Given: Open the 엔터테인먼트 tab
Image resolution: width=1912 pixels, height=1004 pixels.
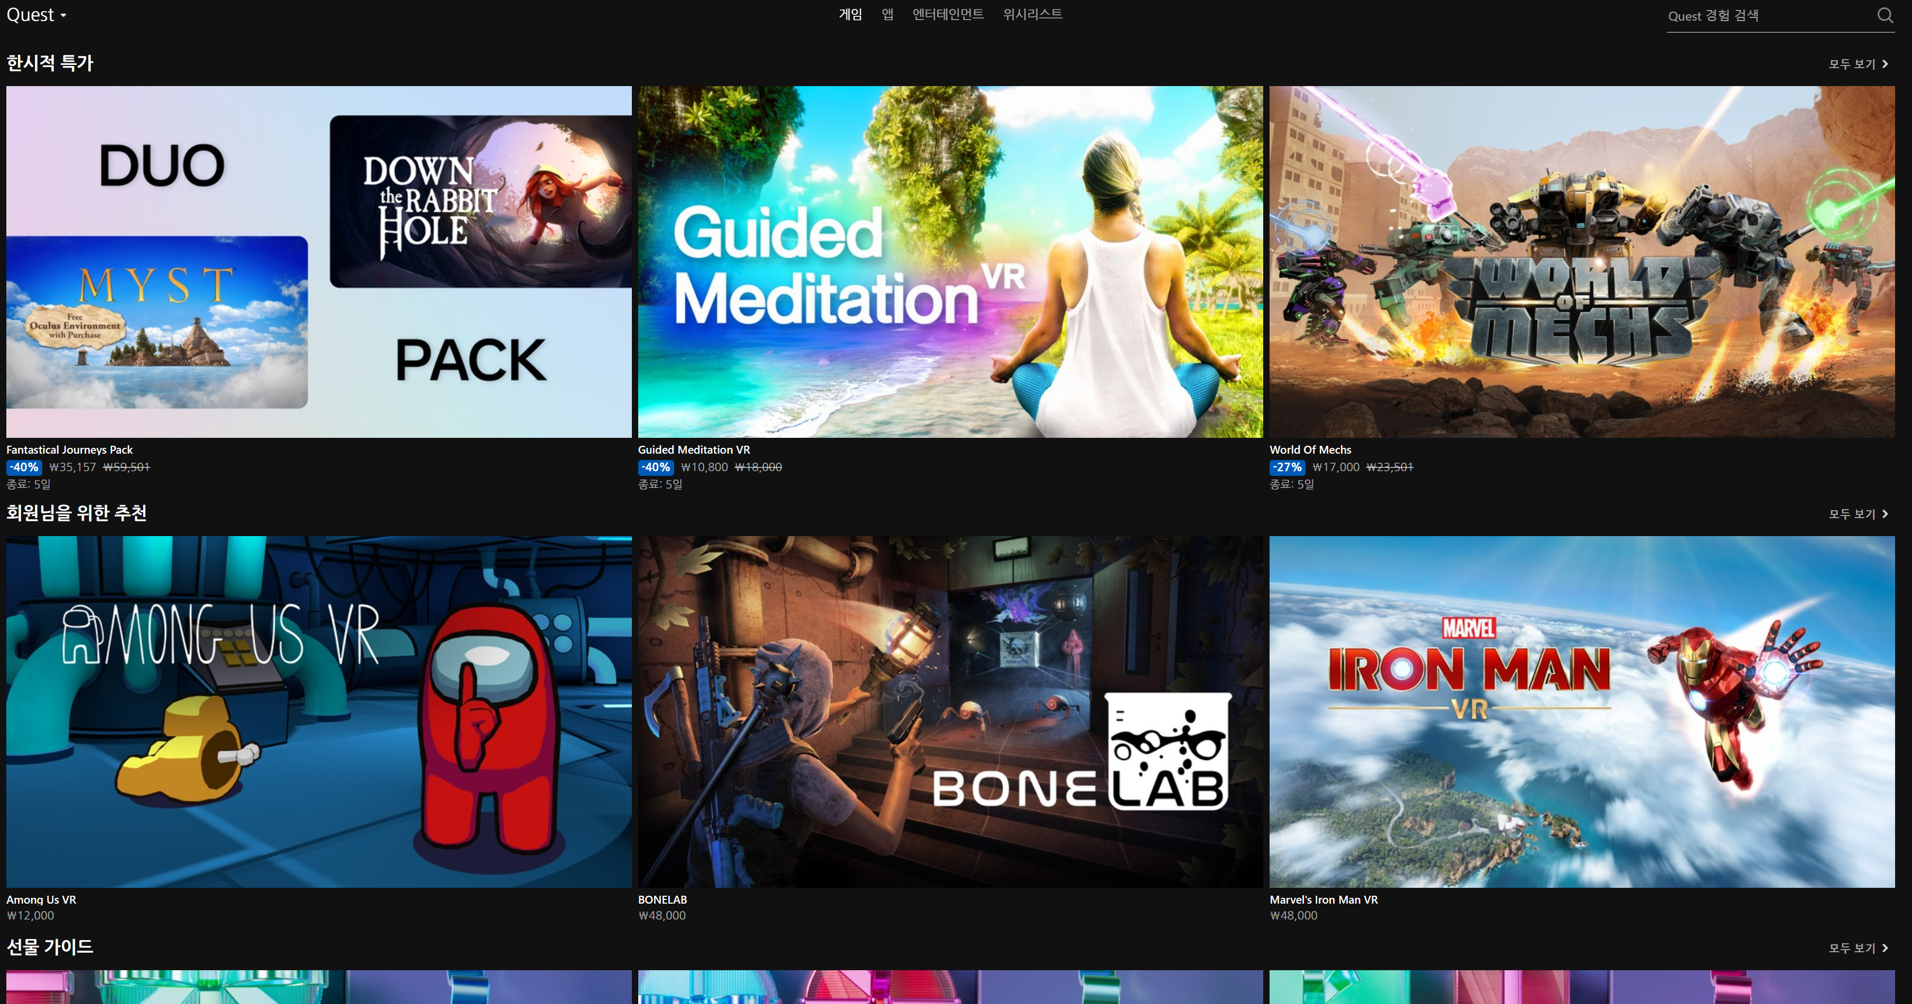Looking at the screenshot, I should coord(948,14).
